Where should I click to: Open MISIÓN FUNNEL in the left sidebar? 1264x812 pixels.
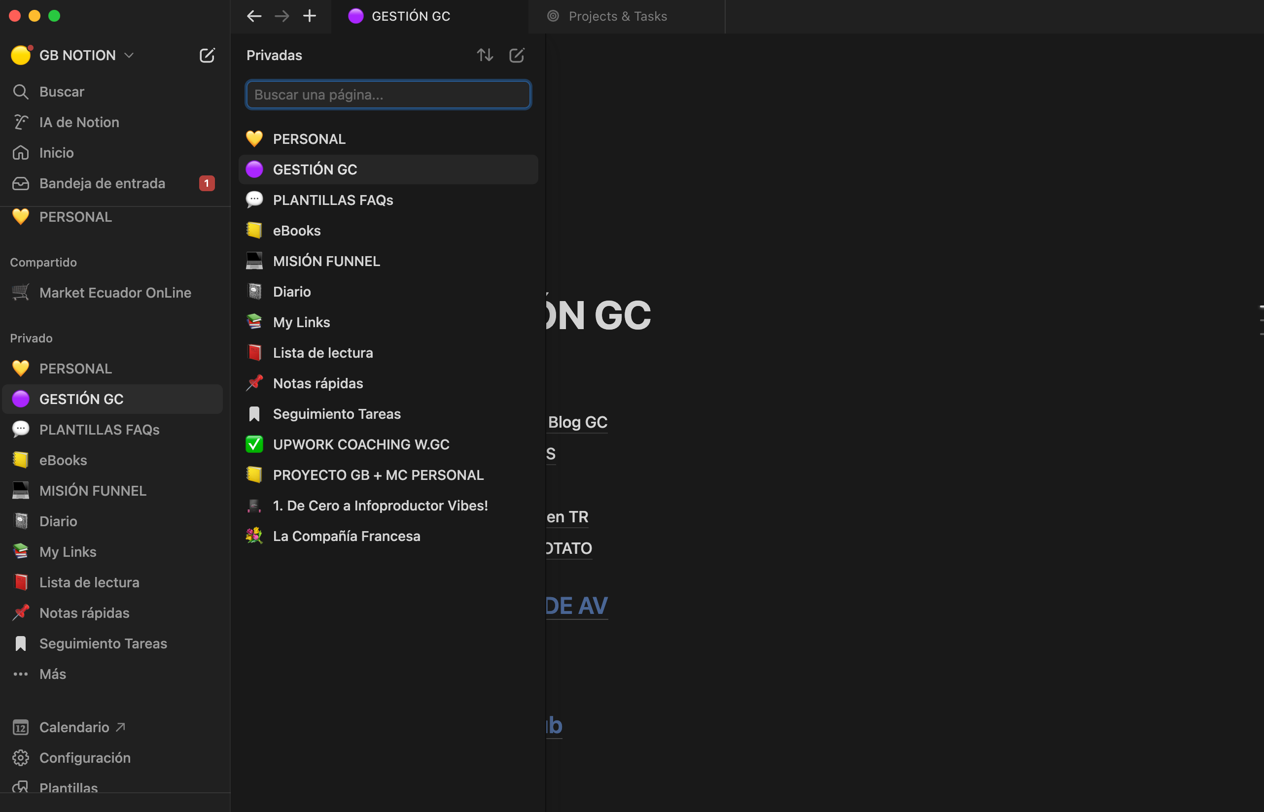pos(112,491)
